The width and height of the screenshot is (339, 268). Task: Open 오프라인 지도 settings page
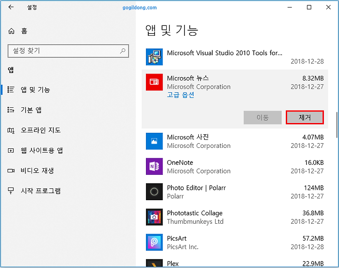click(40, 130)
